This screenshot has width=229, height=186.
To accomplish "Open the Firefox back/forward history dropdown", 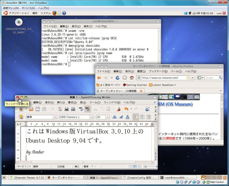I will coord(112,78).
